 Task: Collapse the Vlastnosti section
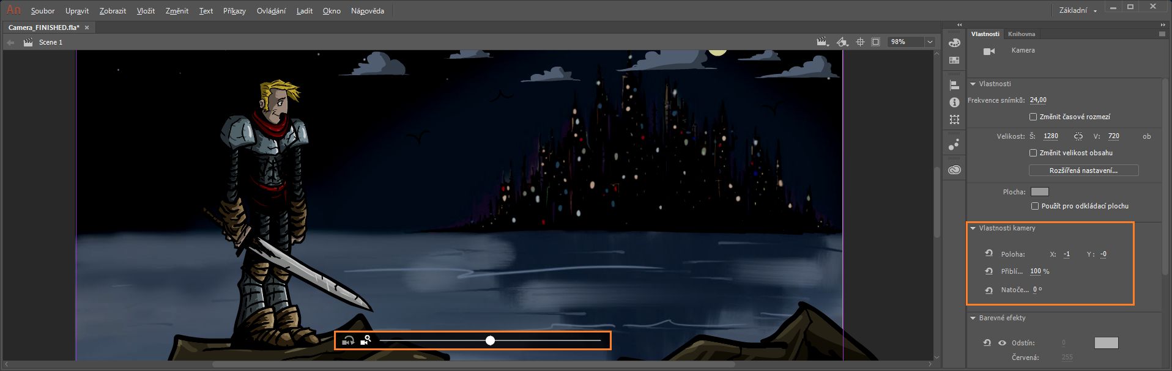pyautogui.click(x=973, y=84)
